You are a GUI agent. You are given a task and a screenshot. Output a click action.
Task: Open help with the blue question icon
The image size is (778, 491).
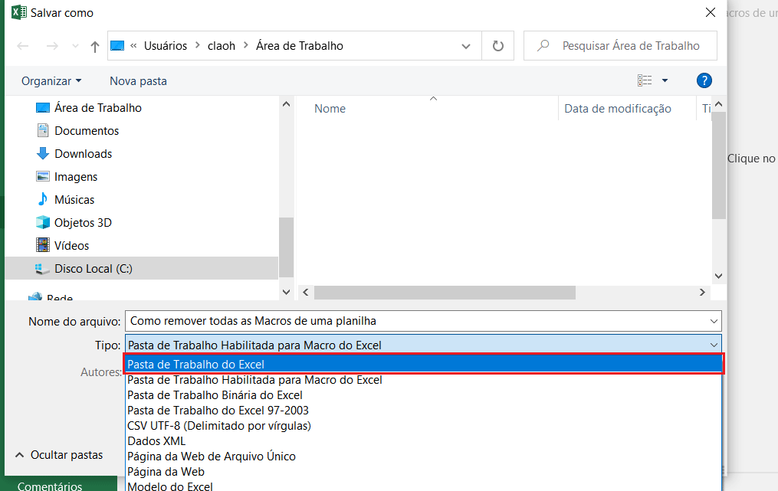(704, 80)
